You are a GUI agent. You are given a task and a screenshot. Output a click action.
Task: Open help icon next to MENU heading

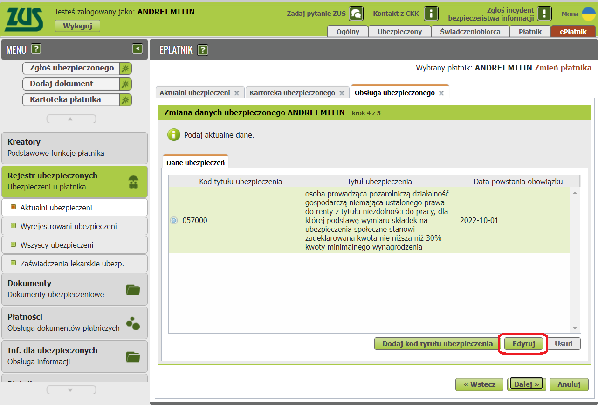36,49
